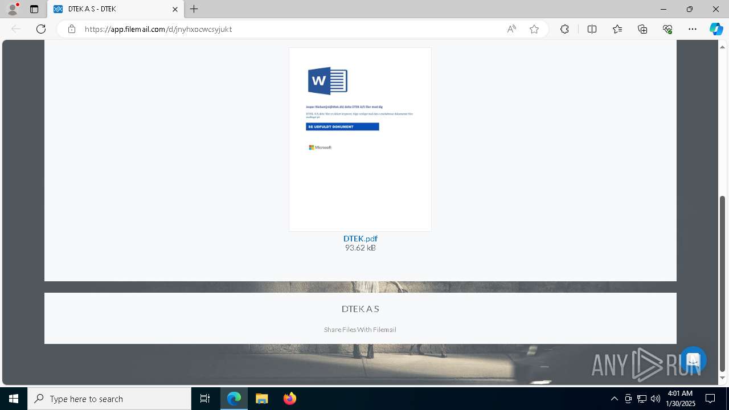The width and height of the screenshot is (729, 410).
Task: Open clock and date flyout
Action: coord(680,399)
